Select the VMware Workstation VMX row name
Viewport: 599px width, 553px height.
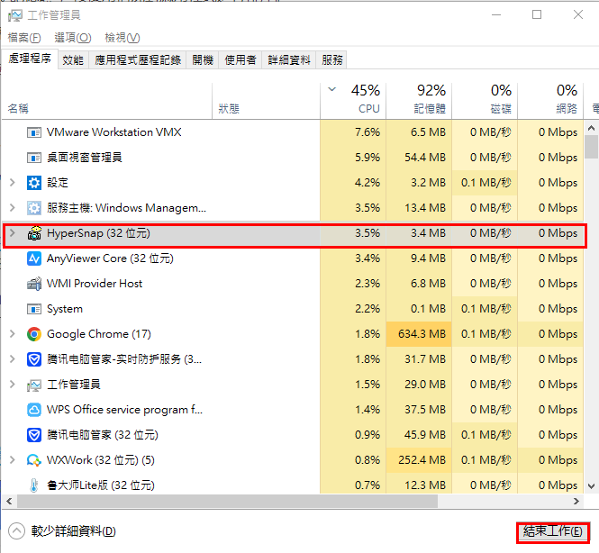(113, 132)
